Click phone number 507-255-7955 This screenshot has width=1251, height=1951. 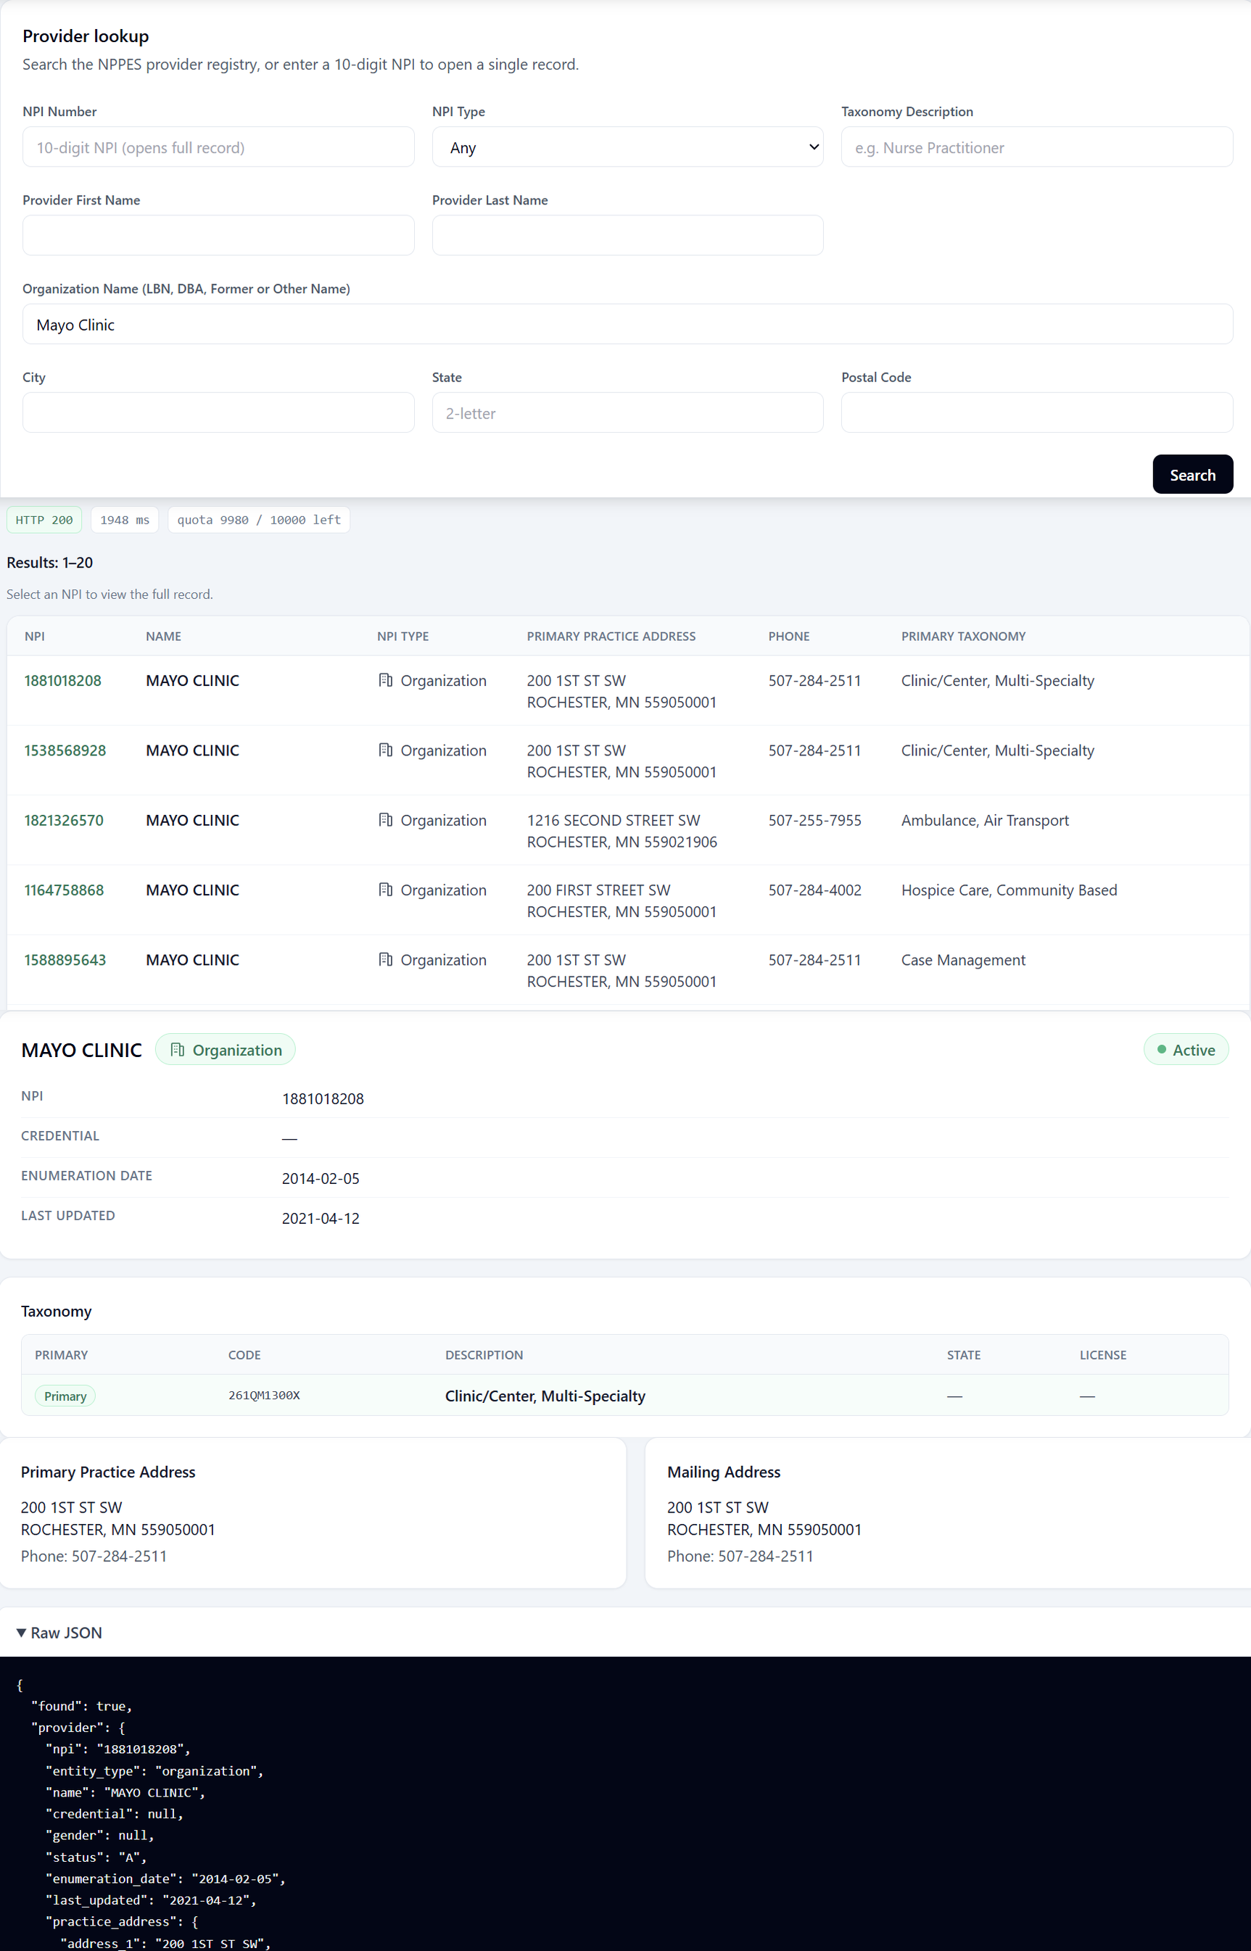[x=814, y=820]
